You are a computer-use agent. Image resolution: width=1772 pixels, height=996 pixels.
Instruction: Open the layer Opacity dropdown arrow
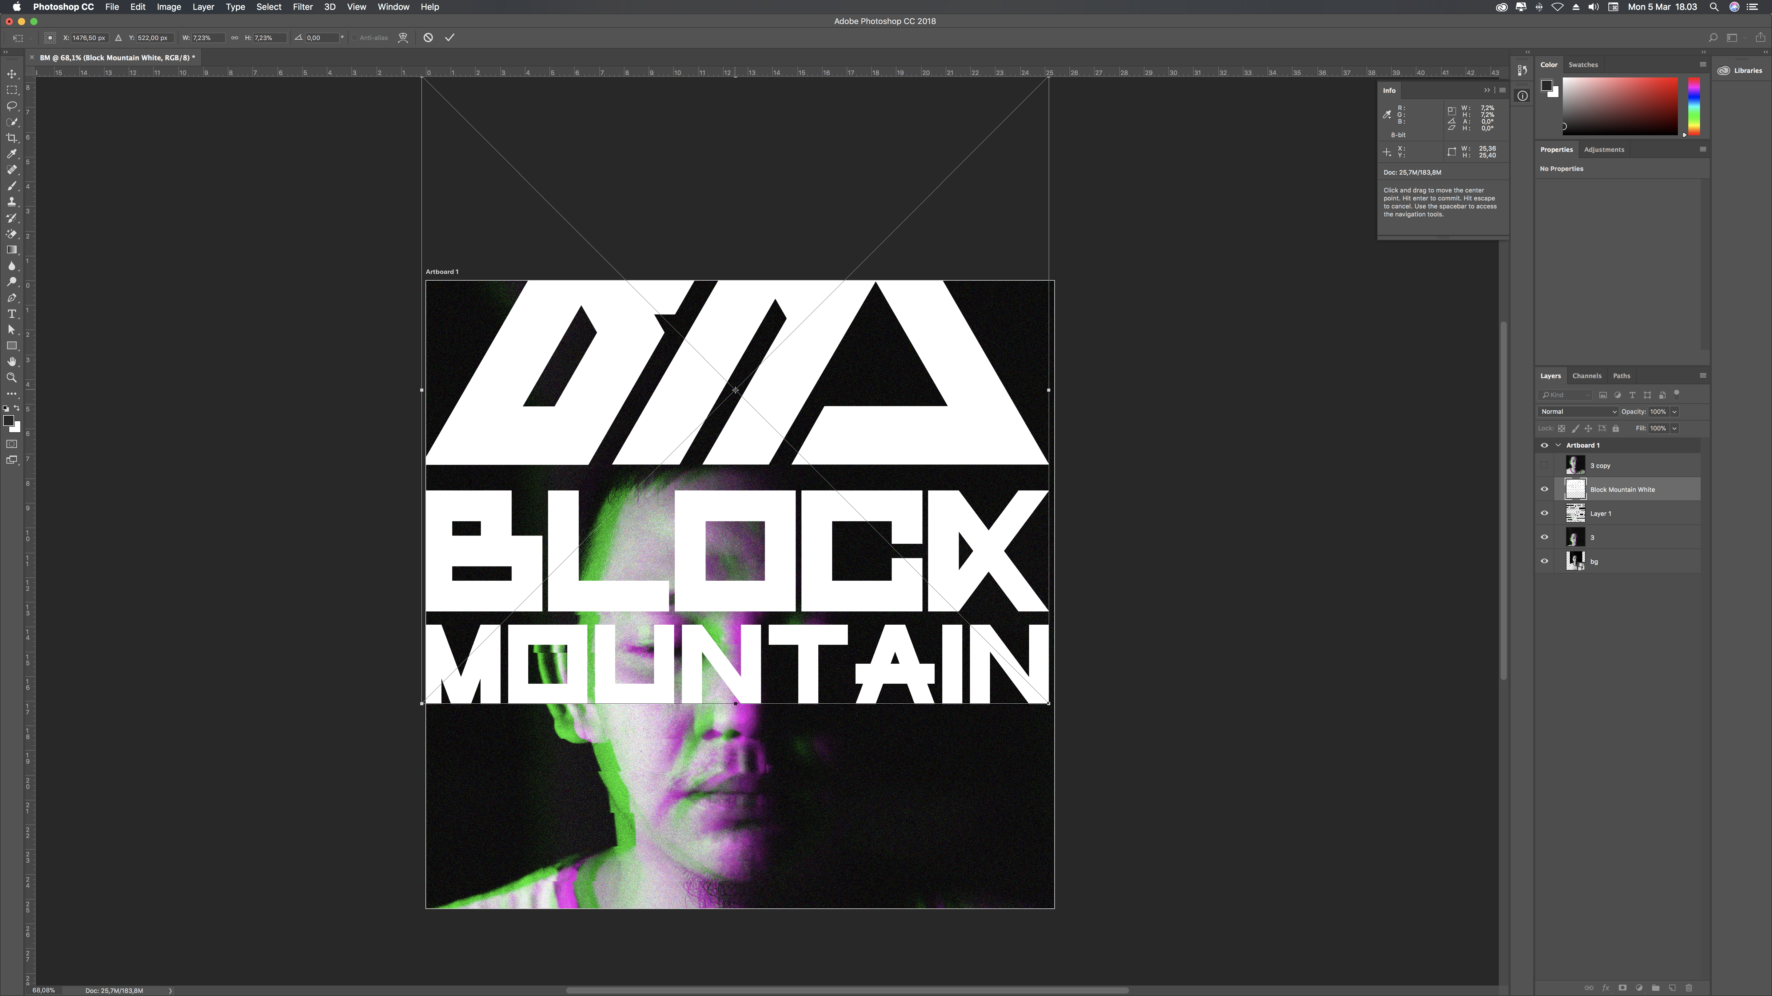[x=1674, y=412]
